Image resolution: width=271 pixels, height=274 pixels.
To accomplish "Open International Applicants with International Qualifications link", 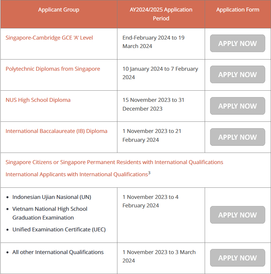I will [77, 175].
